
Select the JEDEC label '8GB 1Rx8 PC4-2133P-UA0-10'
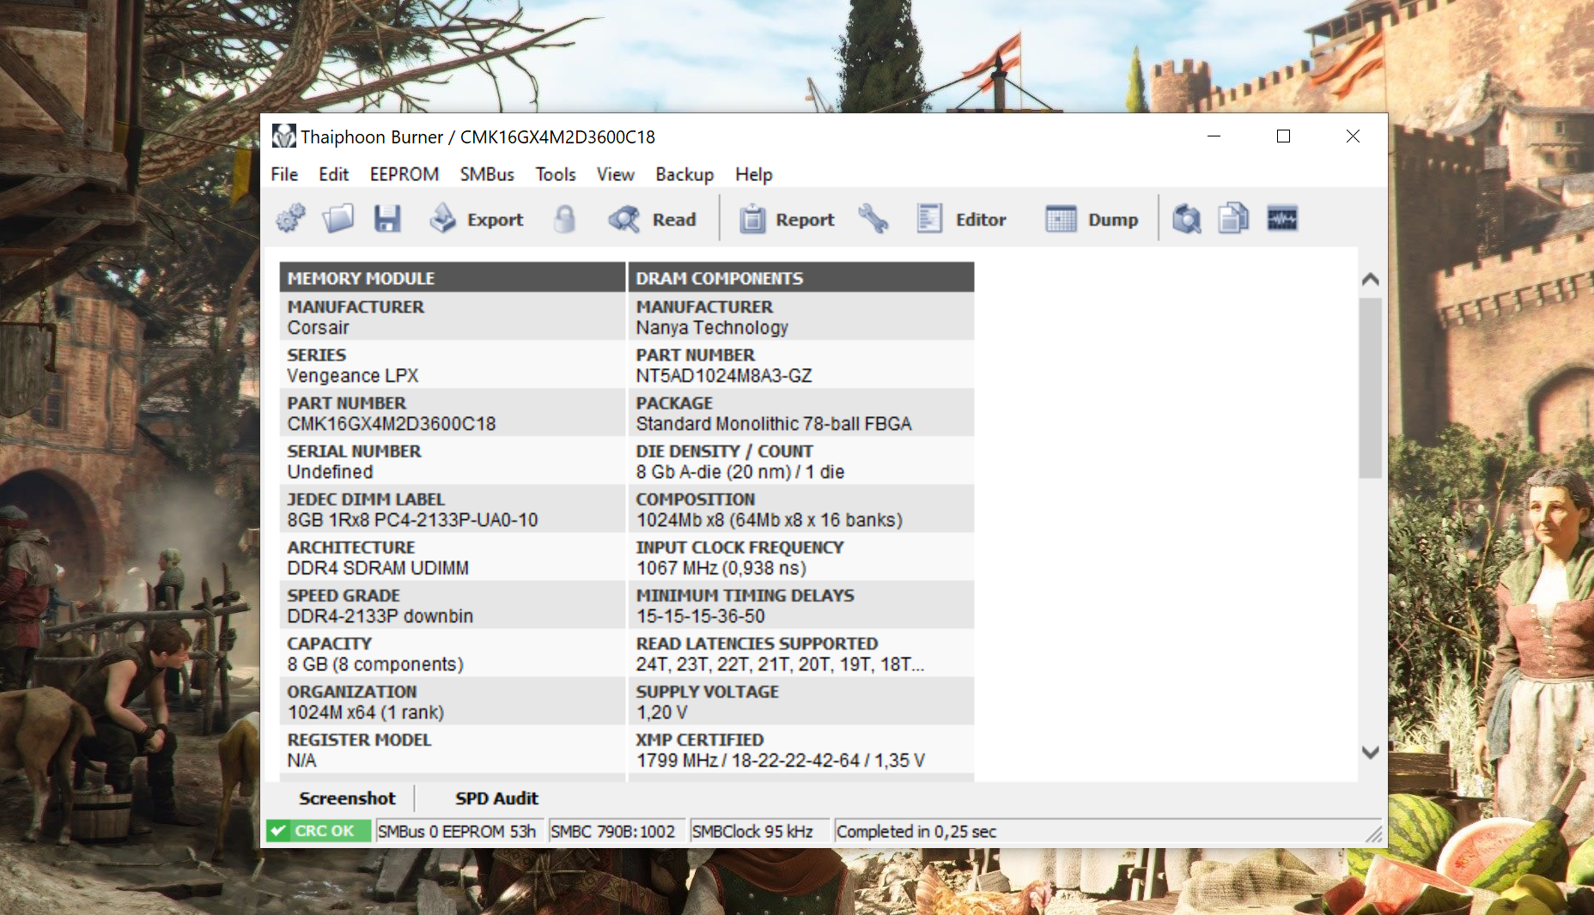[x=412, y=520]
